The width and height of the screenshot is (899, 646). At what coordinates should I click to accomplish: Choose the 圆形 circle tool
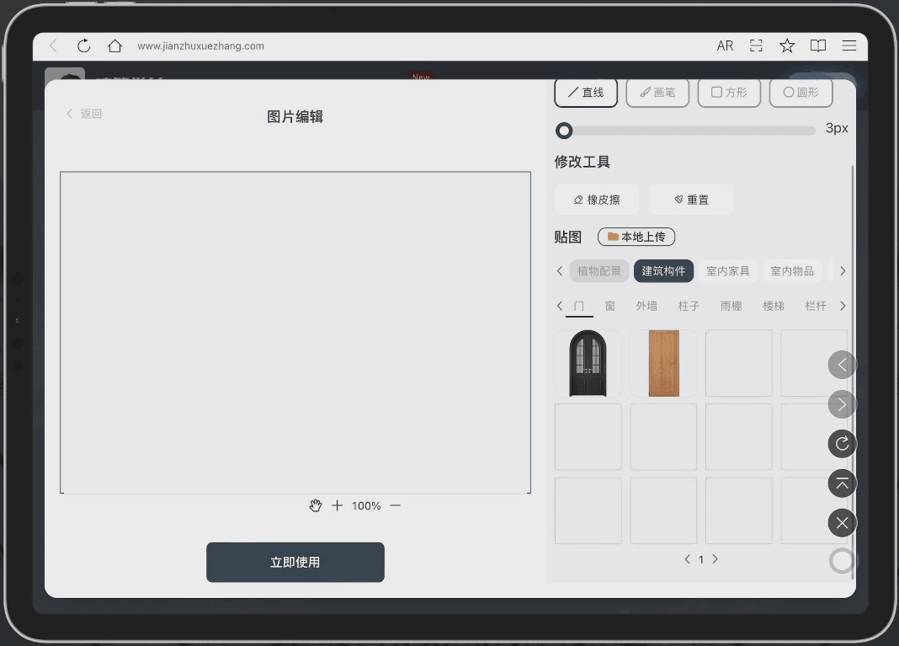point(800,93)
